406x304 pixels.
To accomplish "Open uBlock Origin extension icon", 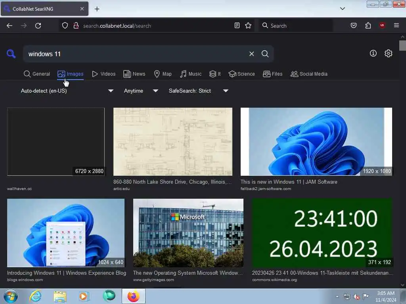I will 382,25.
